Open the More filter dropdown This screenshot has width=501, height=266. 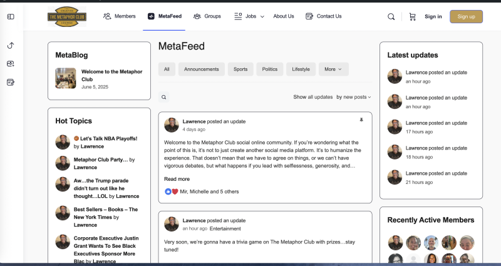tap(333, 69)
